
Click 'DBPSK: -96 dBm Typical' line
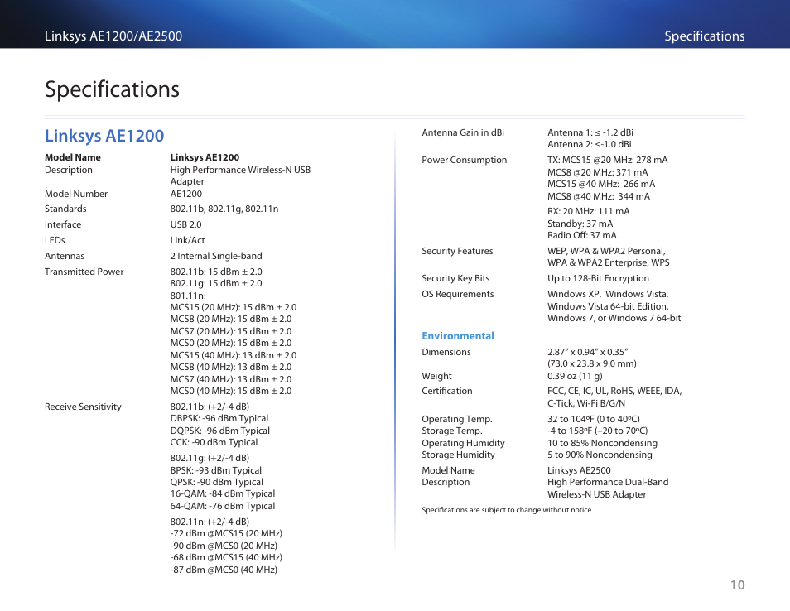coord(219,418)
